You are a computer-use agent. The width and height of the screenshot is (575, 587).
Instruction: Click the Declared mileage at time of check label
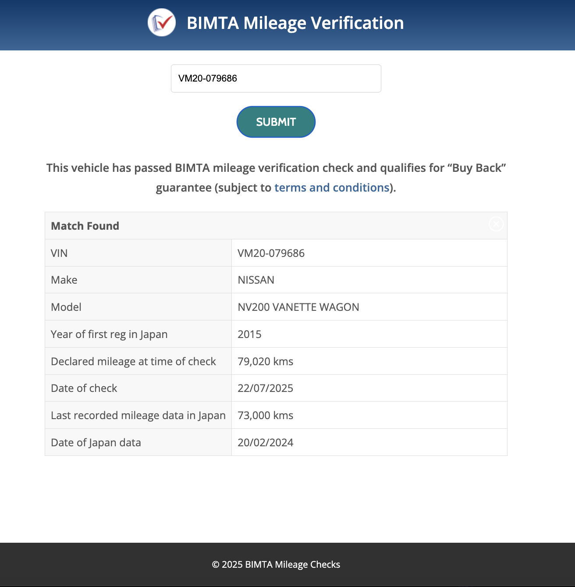[x=133, y=362]
